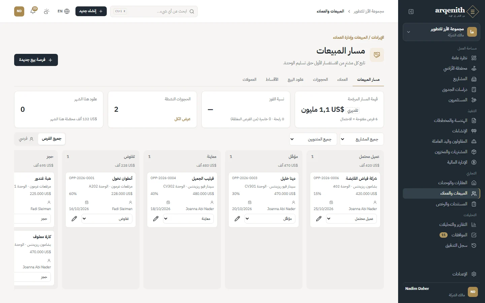Expand the مجموعة الأرز للتطوير company switcher
This screenshot has width=485, height=303.
(x=442, y=32)
